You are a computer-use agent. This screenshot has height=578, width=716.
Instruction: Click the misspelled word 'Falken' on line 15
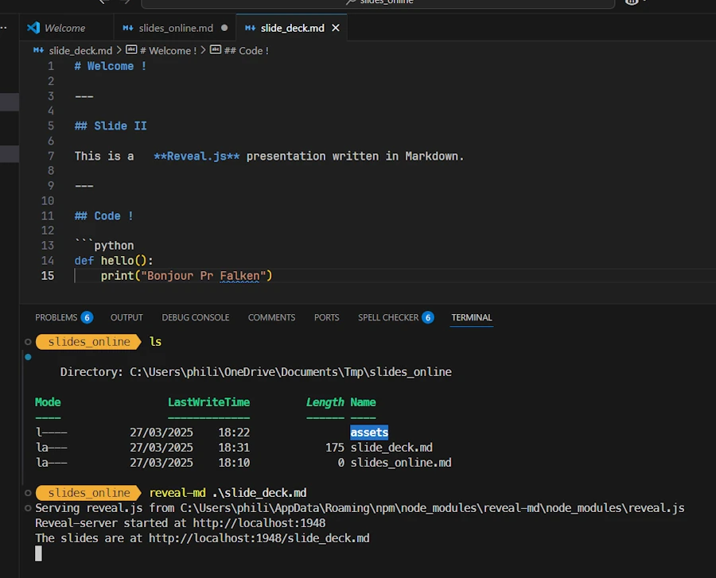239,276
